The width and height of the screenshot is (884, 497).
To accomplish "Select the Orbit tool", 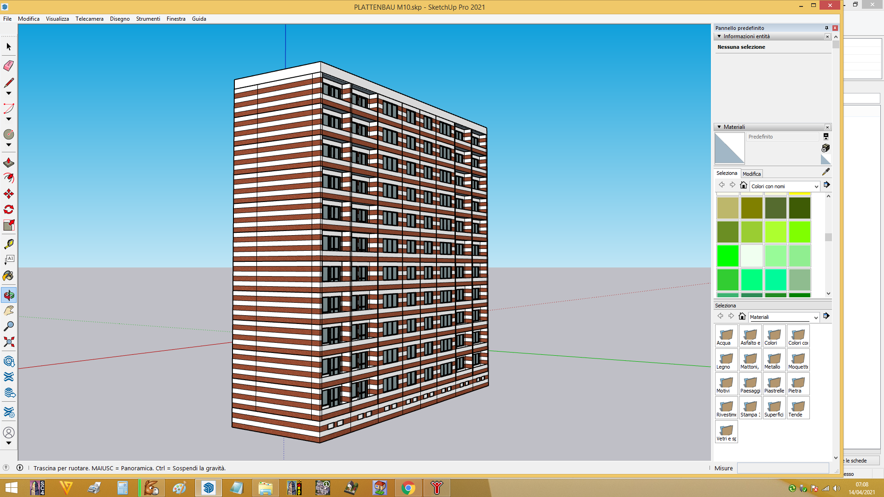I will (x=9, y=295).
